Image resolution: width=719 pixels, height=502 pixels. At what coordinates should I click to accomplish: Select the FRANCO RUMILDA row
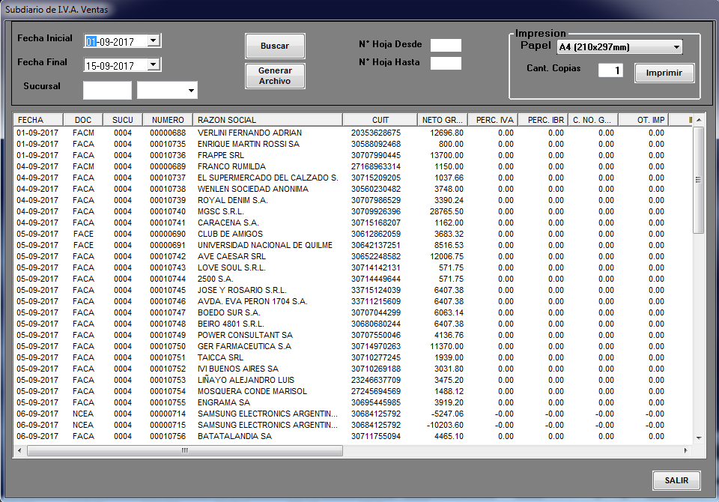(x=353, y=166)
